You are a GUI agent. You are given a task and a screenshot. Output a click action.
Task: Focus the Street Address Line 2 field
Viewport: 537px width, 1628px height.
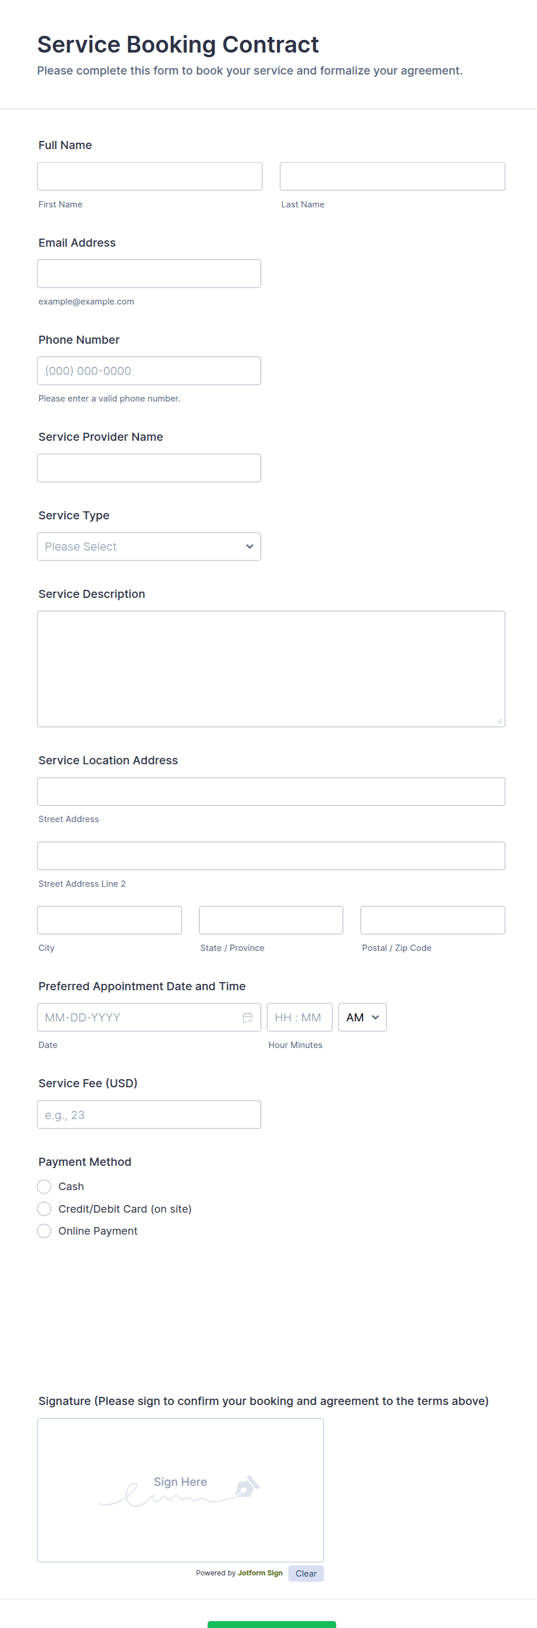pos(271,856)
